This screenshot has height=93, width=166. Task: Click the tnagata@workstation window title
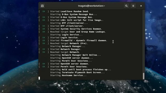[92, 6]
